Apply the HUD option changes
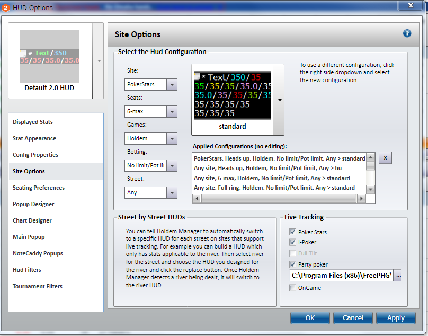The width and height of the screenshot is (428, 336). 396,317
